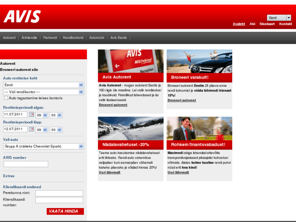The height and width of the screenshot is (222, 296).
Task: Click the end date field 12.07.2011
Action: pyautogui.click(x=15, y=129)
